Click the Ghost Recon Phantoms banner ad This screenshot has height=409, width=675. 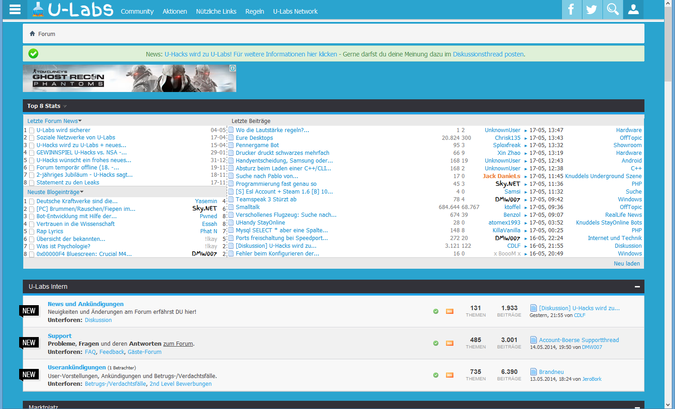[130, 78]
